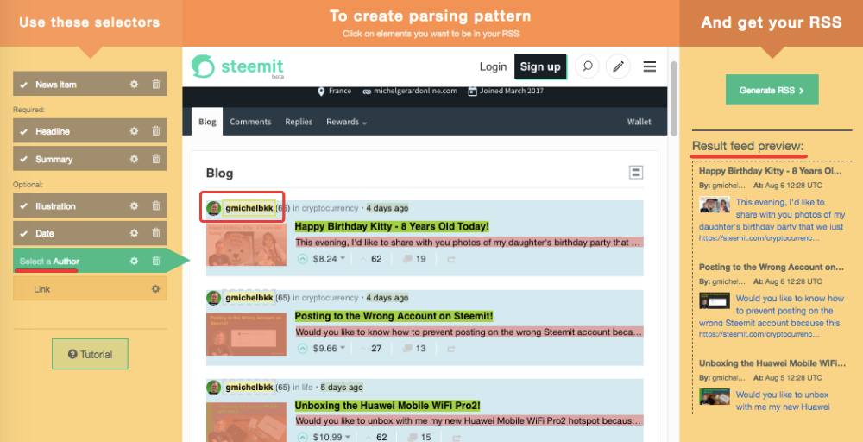
Task: Select the Illustration selector row
Action: point(90,205)
